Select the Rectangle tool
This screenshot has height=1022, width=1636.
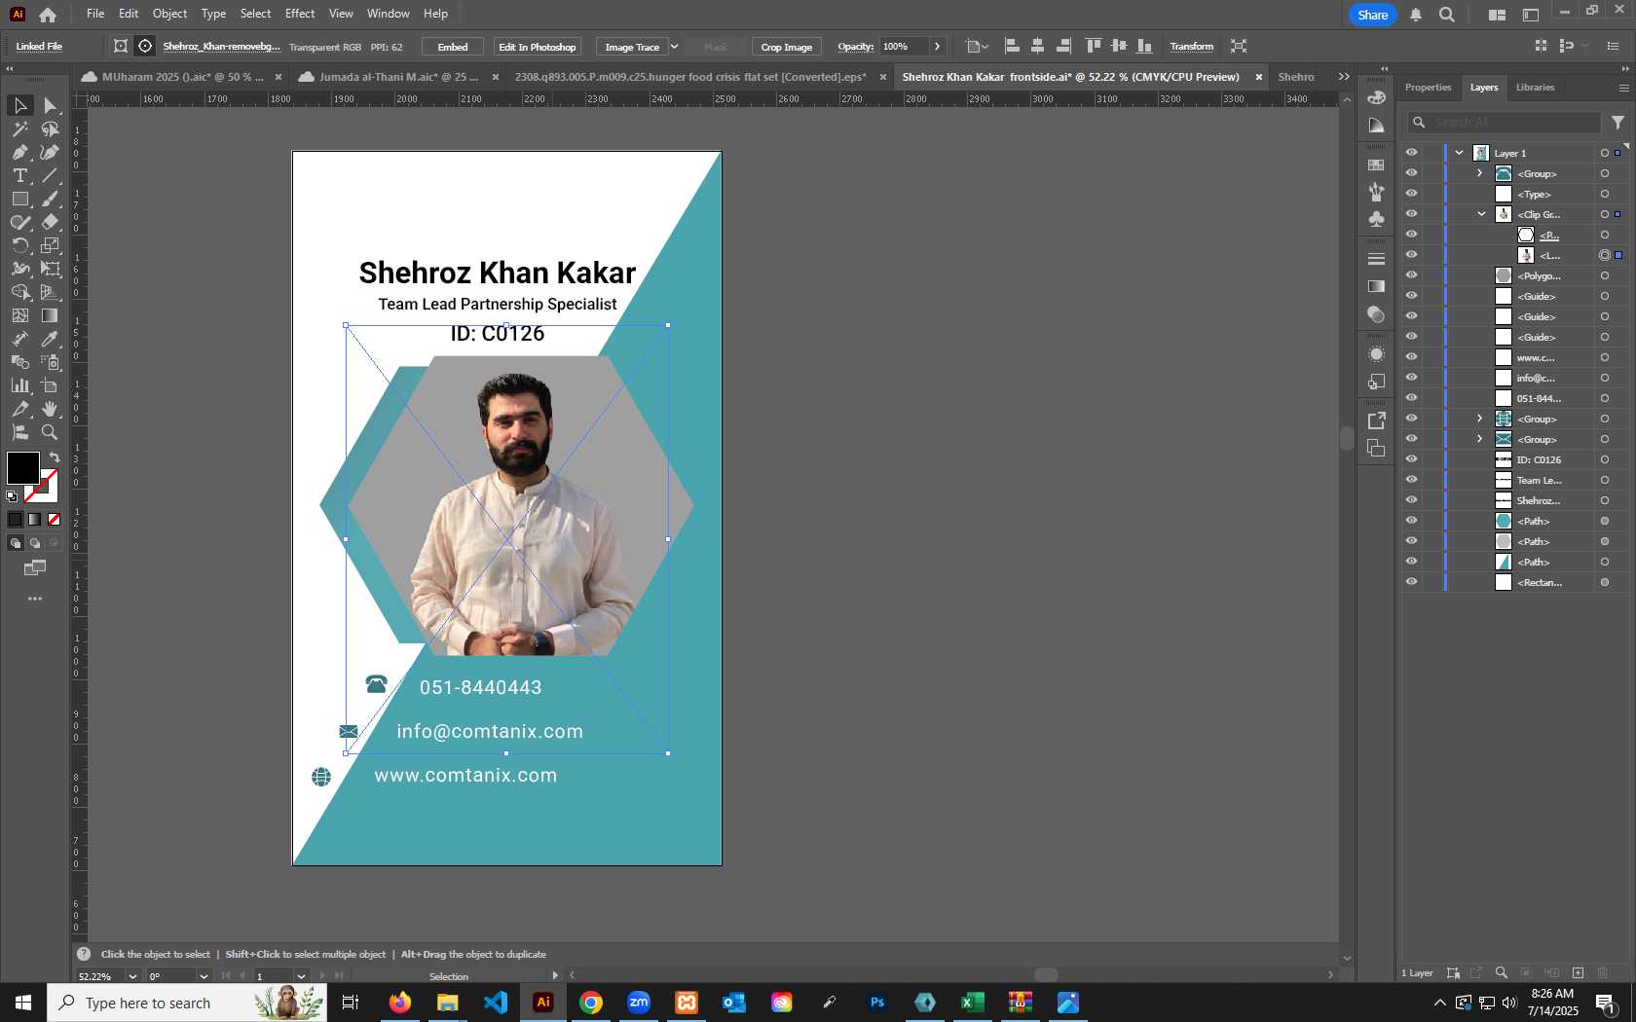click(x=19, y=199)
